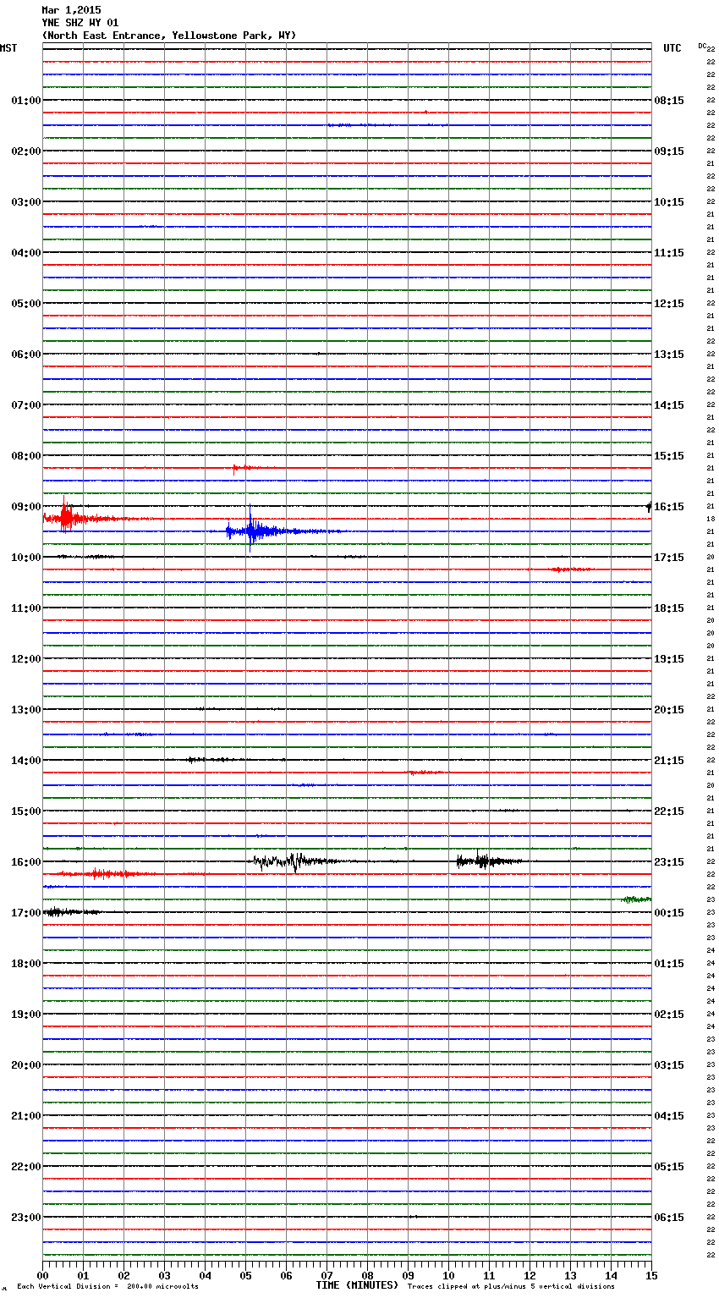This screenshot has width=719, height=1298.
Task: Click the 21:00 MST time label
Action: (x=25, y=1116)
